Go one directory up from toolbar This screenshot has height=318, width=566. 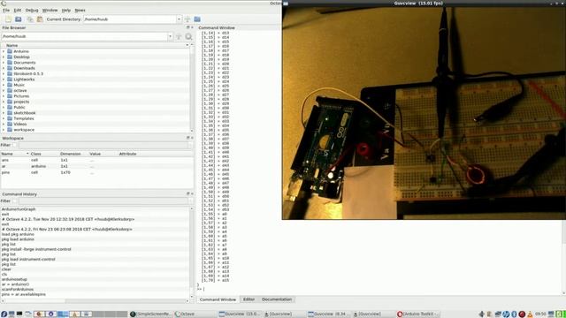click(x=187, y=19)
